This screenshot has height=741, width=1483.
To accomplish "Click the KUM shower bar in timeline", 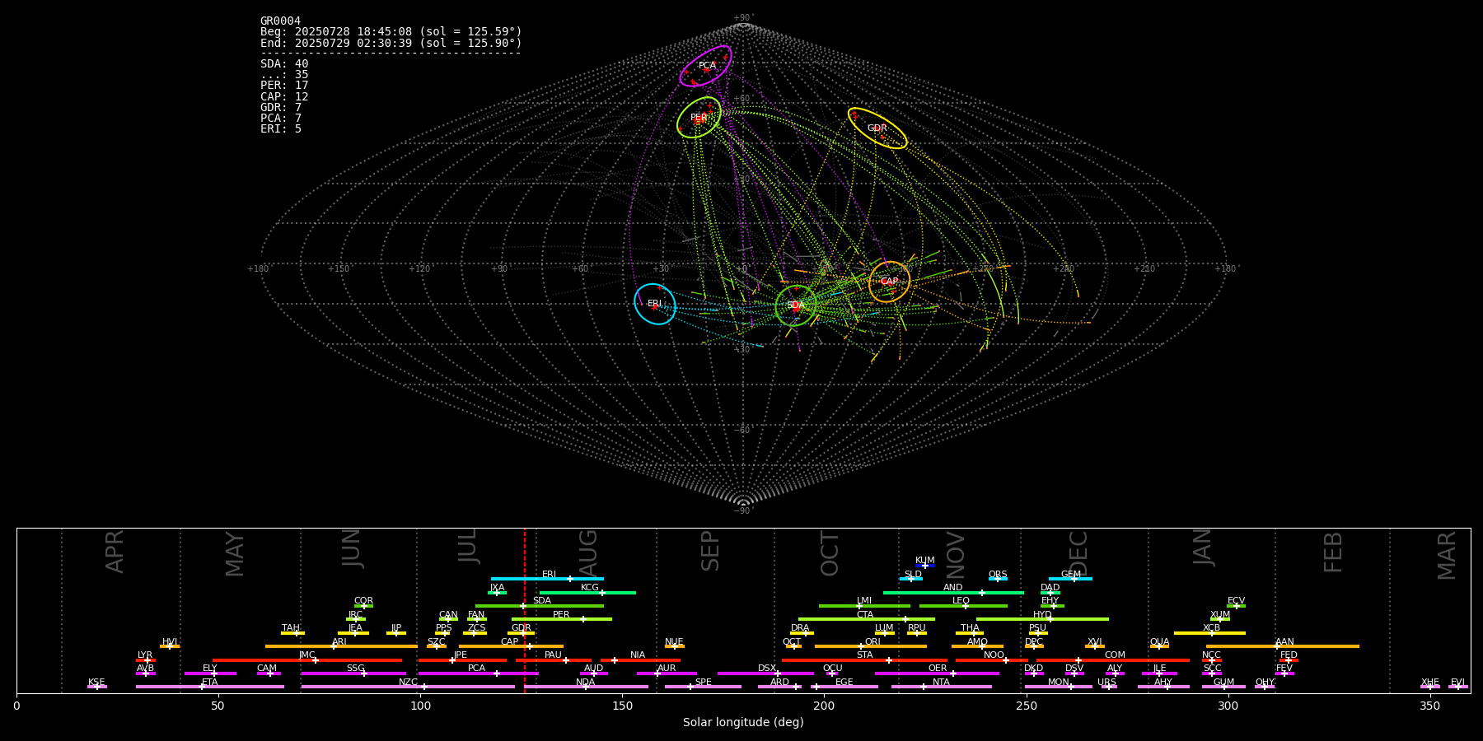I will (x=925, y=566).
